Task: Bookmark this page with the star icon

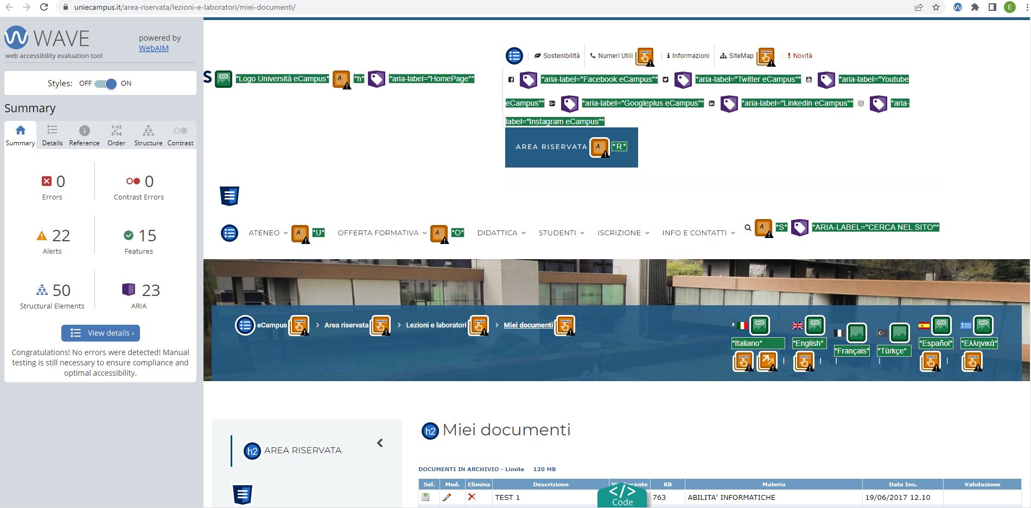Action: [936, 7]
